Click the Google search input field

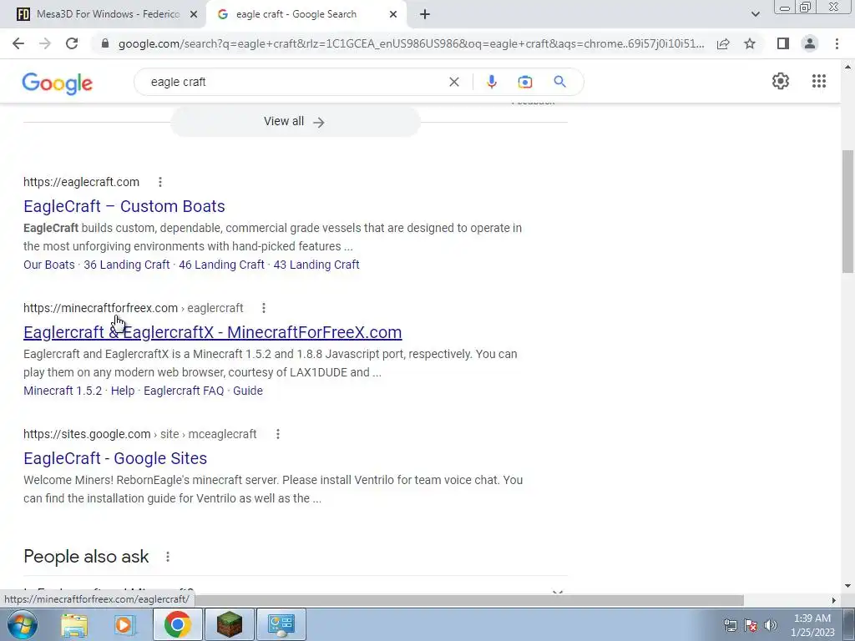295,82
